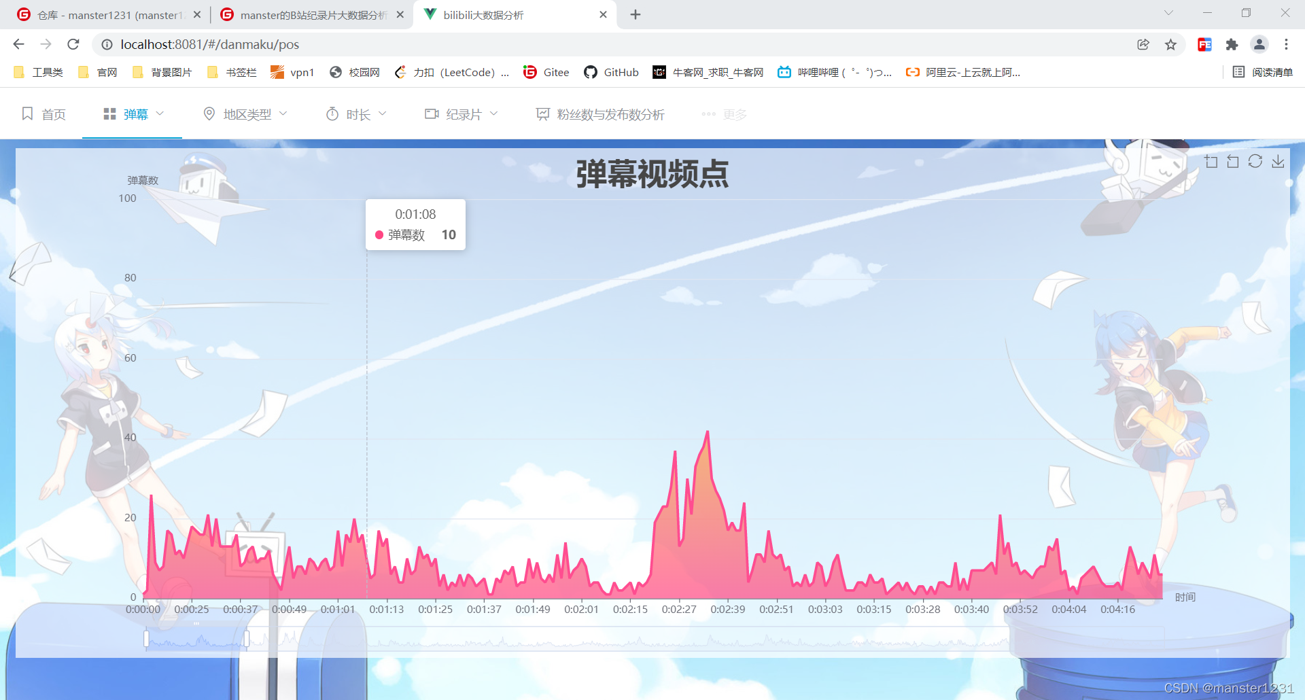Open the 阅读清单 reading list
1305x700 pixels.
pyautogui.click(x=1263, y=72)
